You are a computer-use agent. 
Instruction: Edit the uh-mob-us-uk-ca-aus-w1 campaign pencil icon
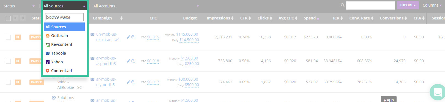128,37
